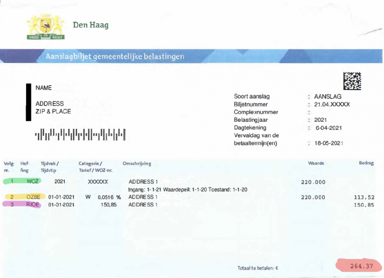Click the OZBE amount 113,52
The width and height of the screenshot is (384, 278).
tap(364, 197)
